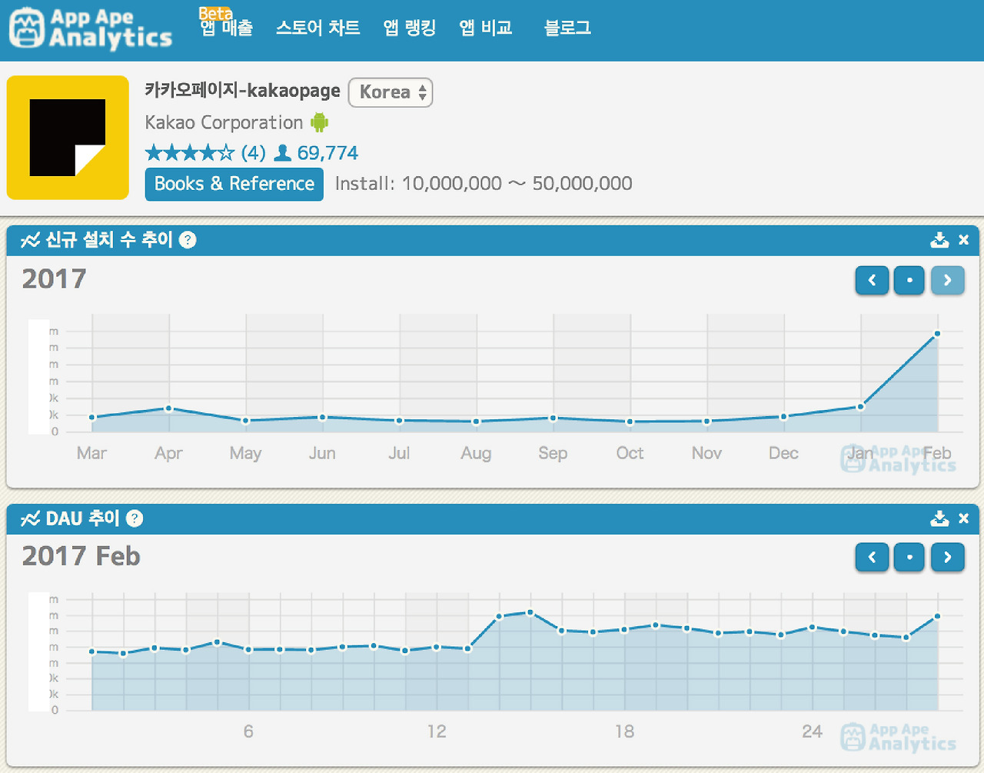This screenshot has width=984, height=773.
Task: Click the star rating (4)
Action: point(205,153)
